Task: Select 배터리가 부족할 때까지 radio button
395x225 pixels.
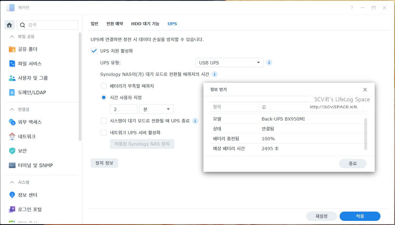Action: pos(104,86)
